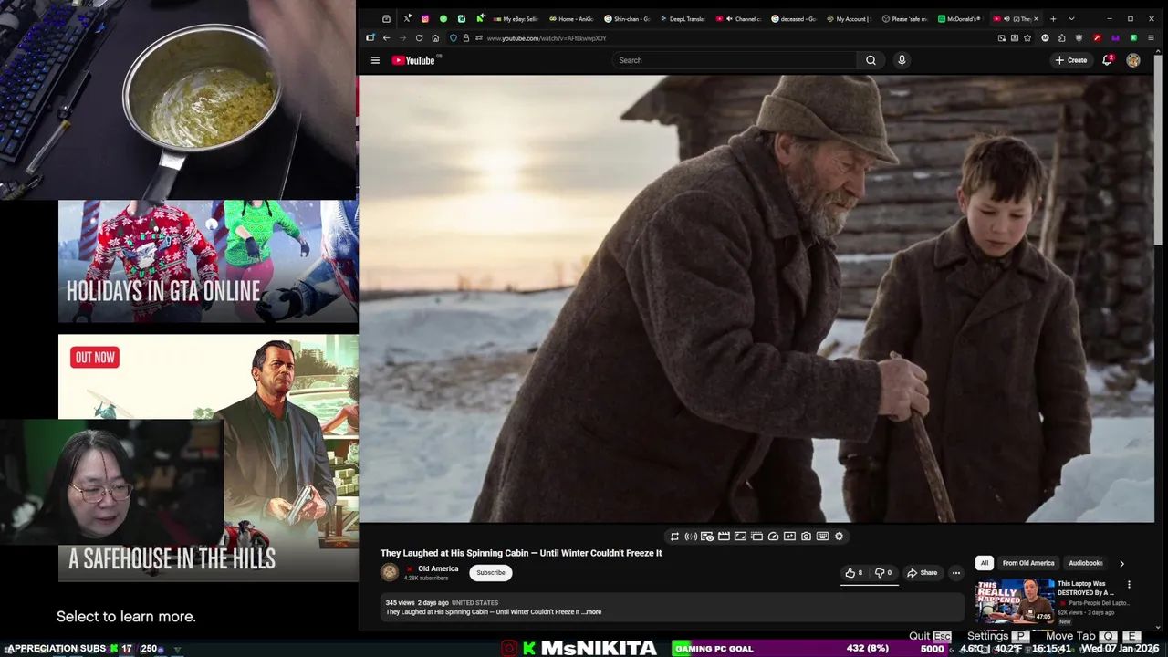Viewport: 1168px width, 657px height.
Task: Open the YouTube account avatar menu
Action: coord(1133,60)
